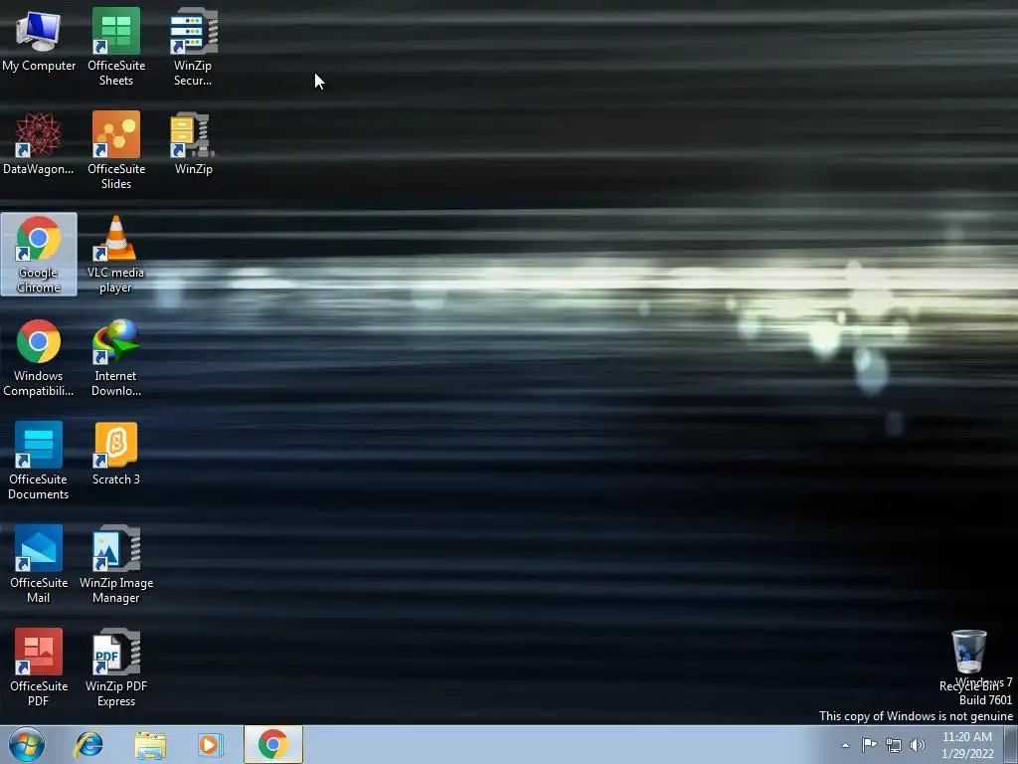Select the Windows Compatibili... Chrome icon
The width and height of the screenshot is (1018, 764).
coord(39,357)
